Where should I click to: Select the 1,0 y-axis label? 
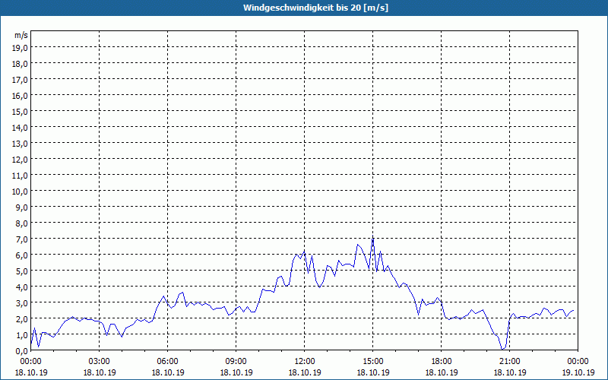23,335
